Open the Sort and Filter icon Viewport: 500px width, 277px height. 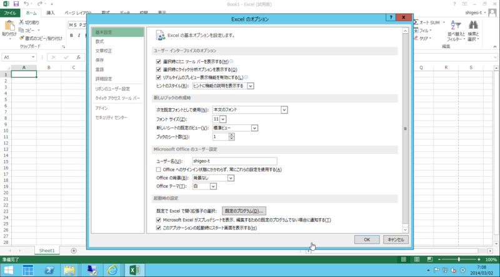(456, 25)
